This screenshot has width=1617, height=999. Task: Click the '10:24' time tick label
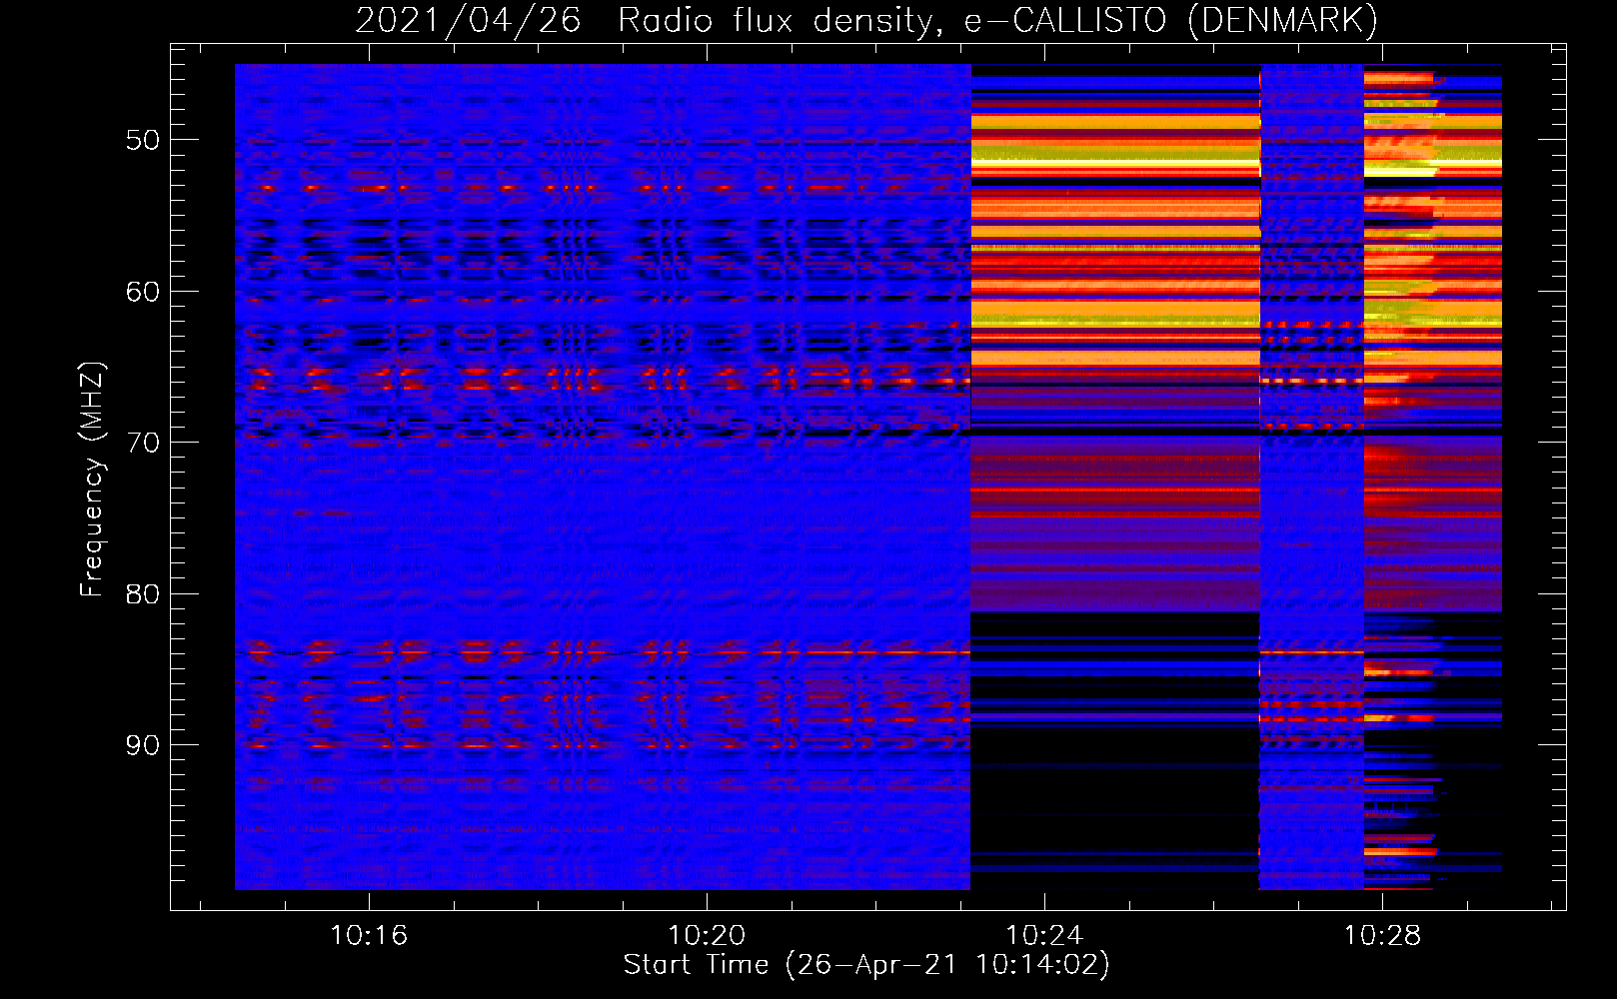(x=1044, y=936)
